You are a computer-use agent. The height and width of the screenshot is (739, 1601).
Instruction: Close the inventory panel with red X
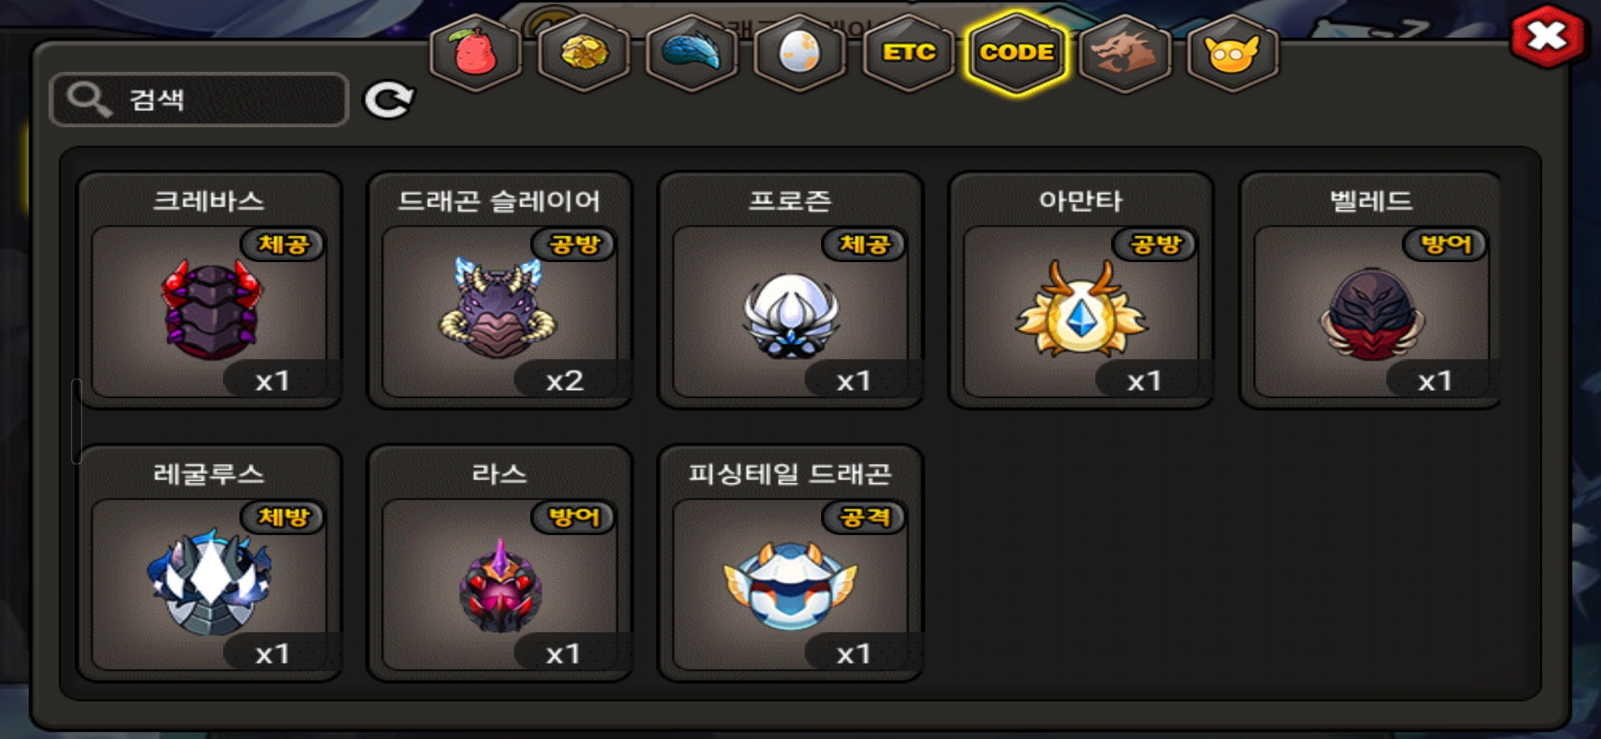pos(1548,36)
